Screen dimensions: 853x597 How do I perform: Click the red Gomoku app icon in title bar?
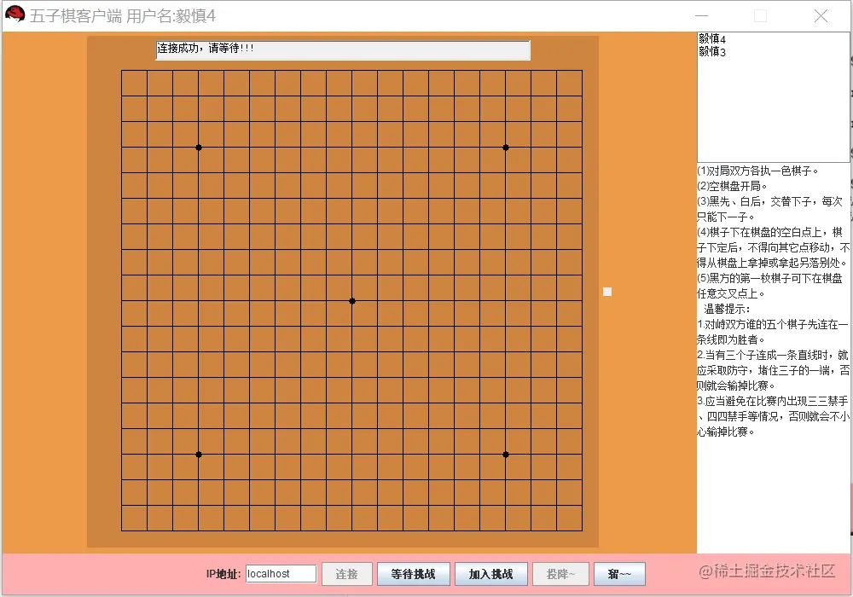[14, 13]
